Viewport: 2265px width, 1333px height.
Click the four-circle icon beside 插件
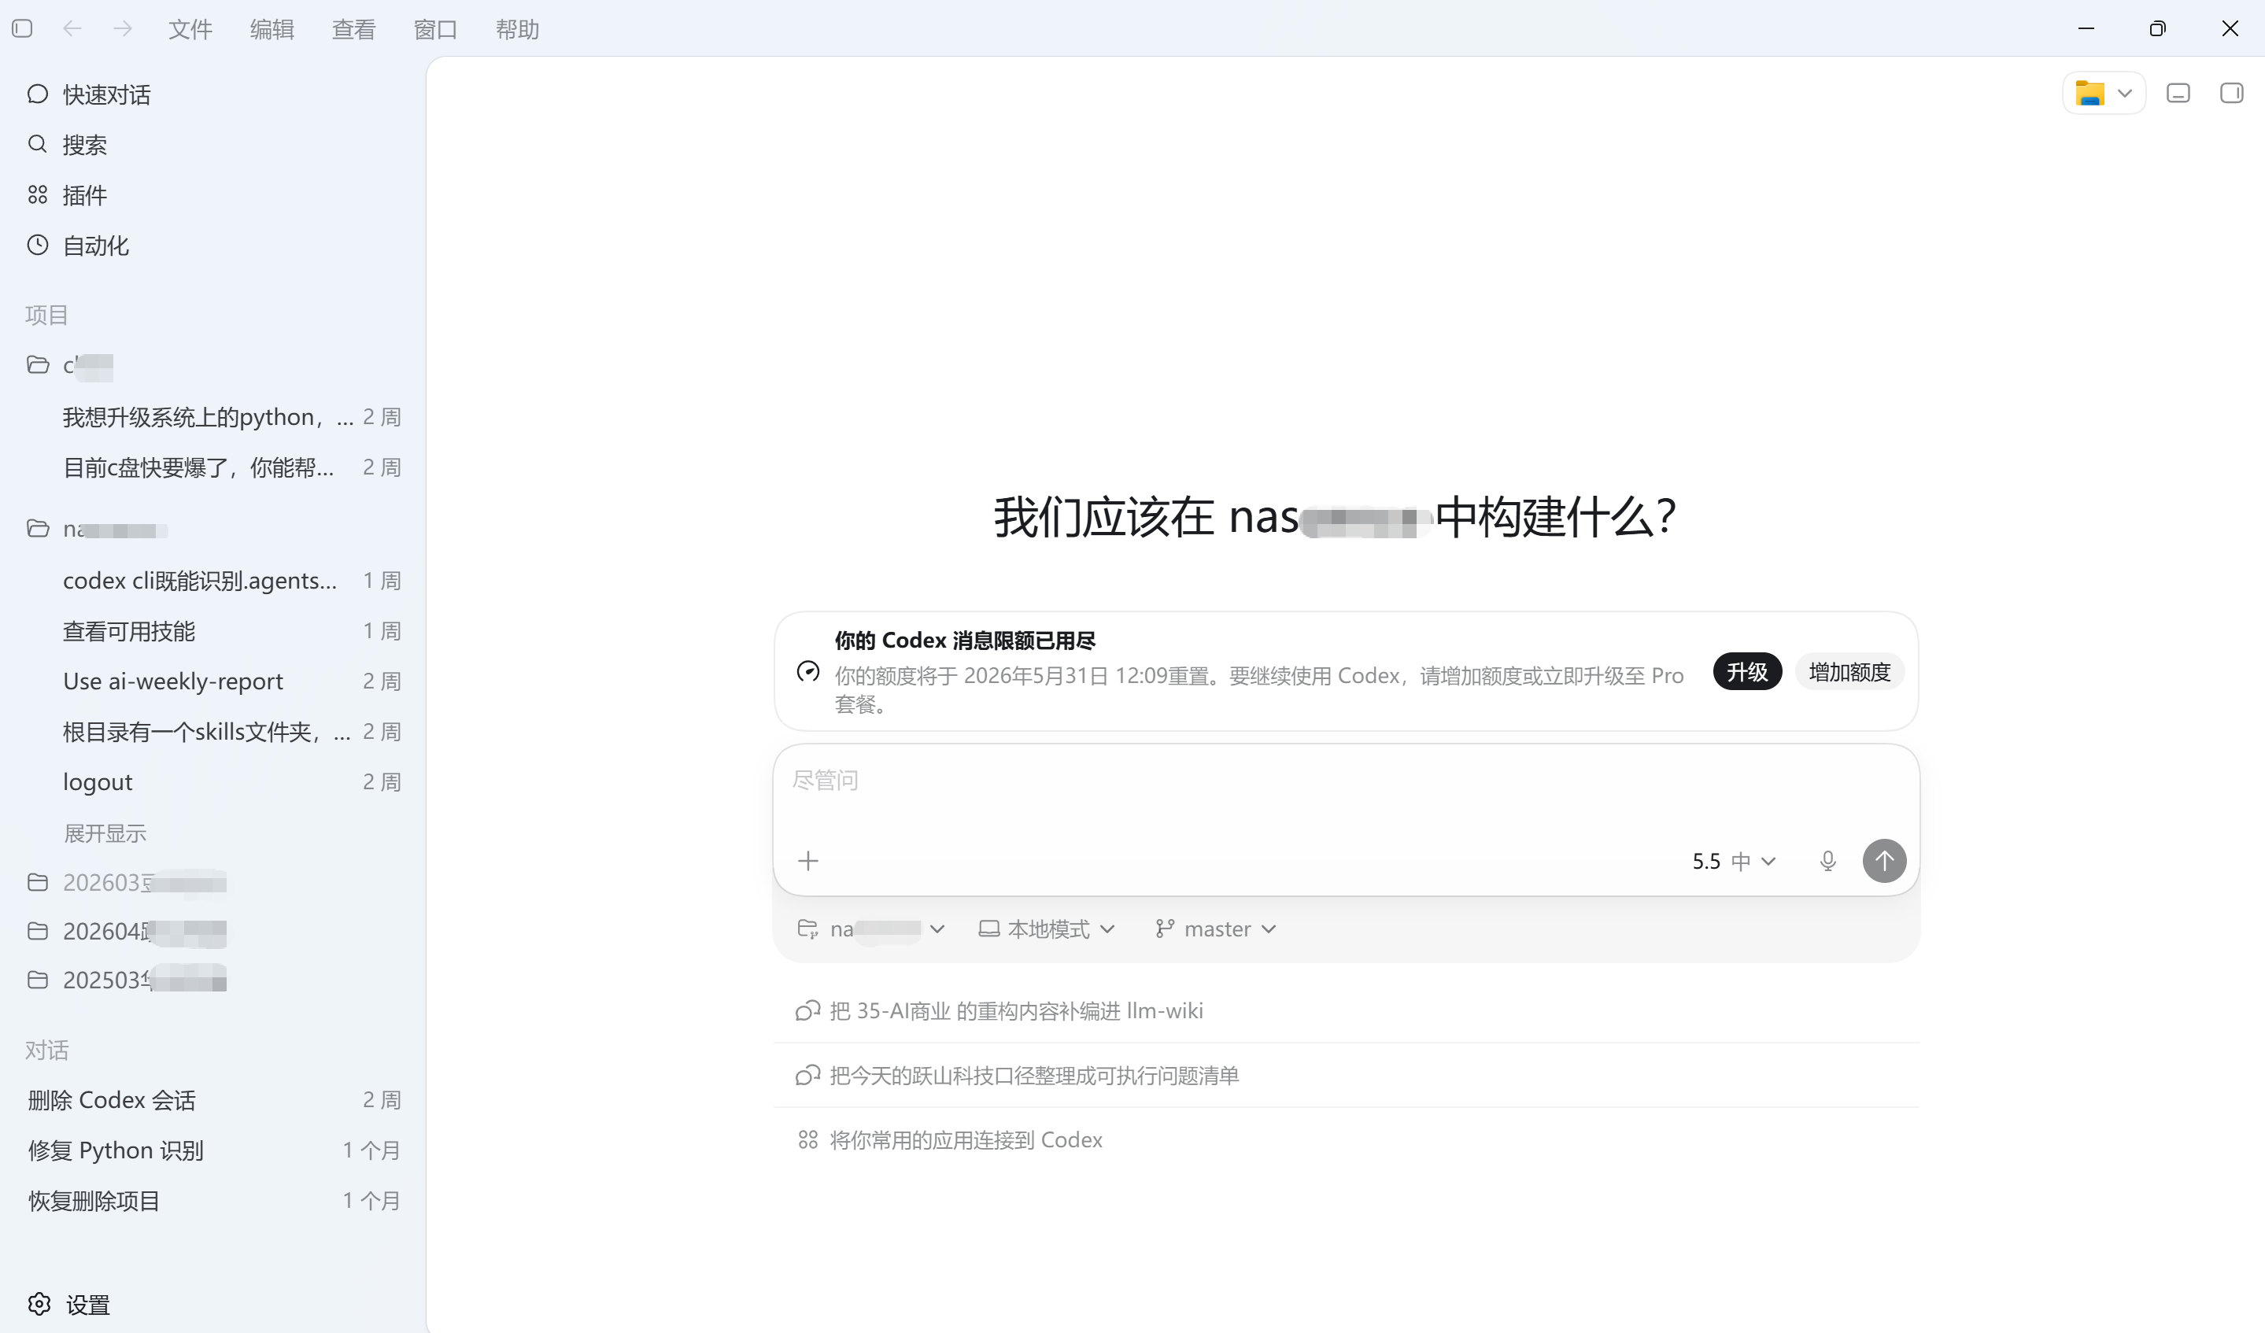tap(38, 194)
